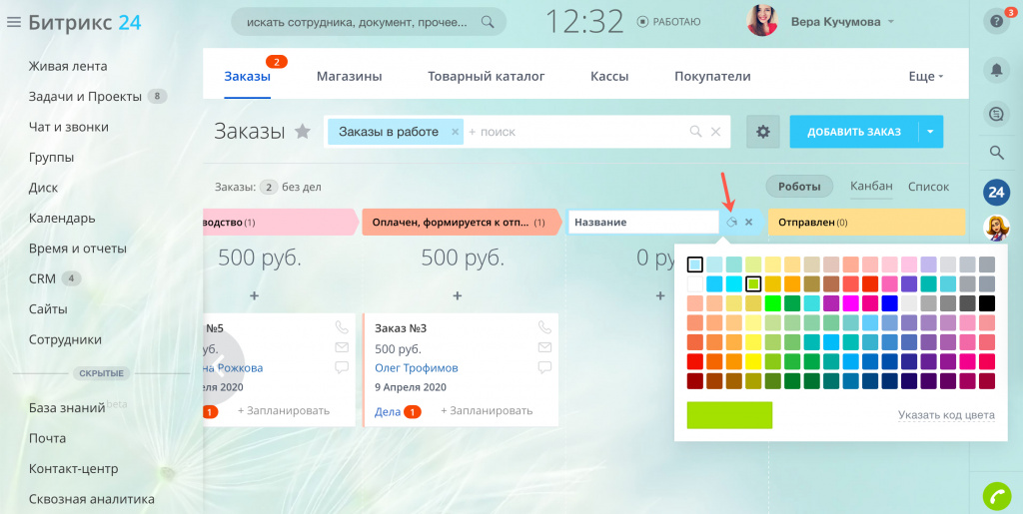
Task: Open notifications bell
Action: [x=996, y=70]
